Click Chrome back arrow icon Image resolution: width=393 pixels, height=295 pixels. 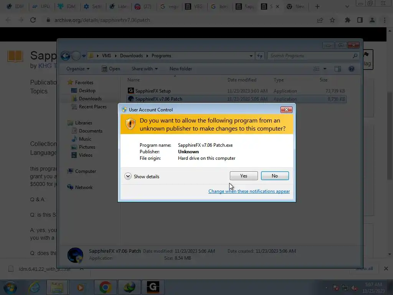click(x=8, y=20)
